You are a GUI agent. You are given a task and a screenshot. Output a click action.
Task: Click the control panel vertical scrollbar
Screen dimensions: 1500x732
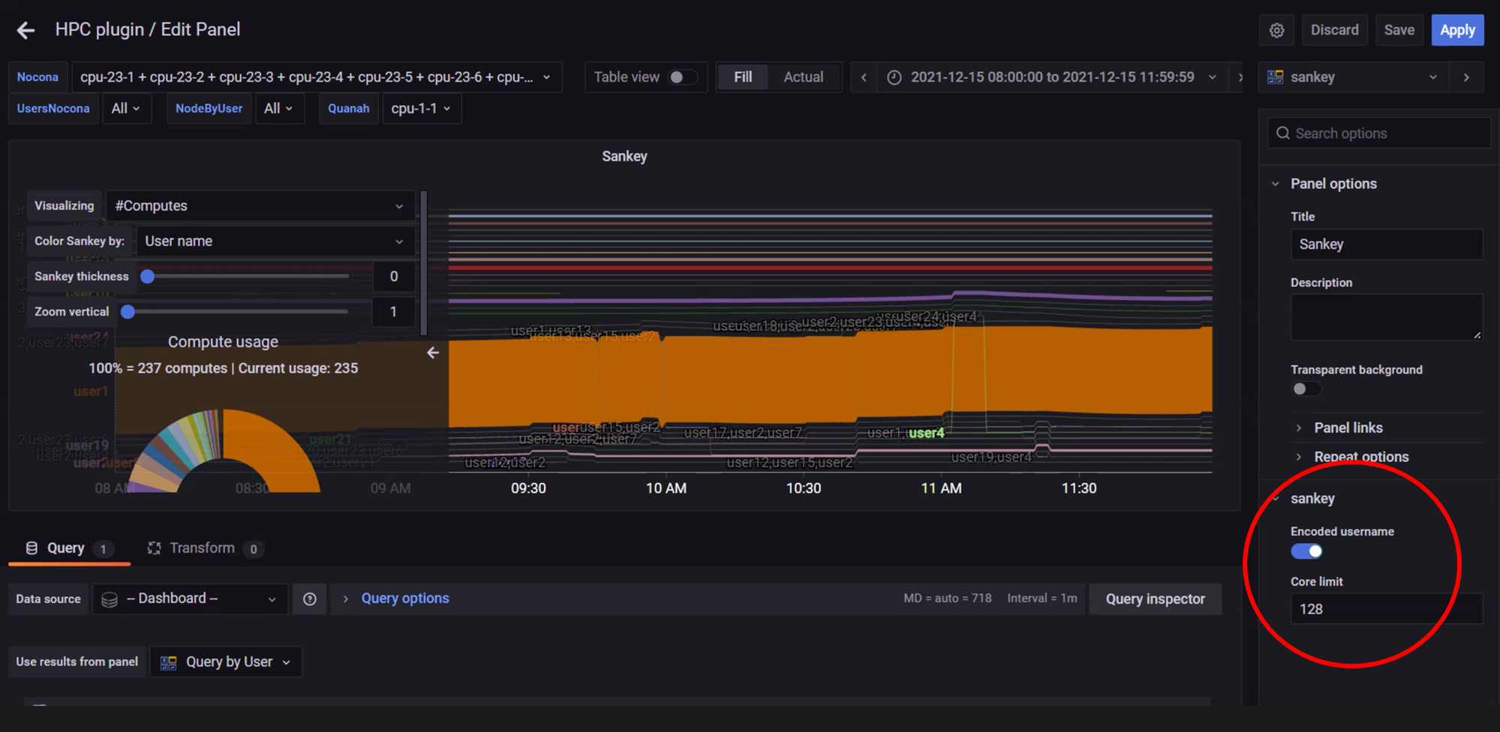point(424,262)
